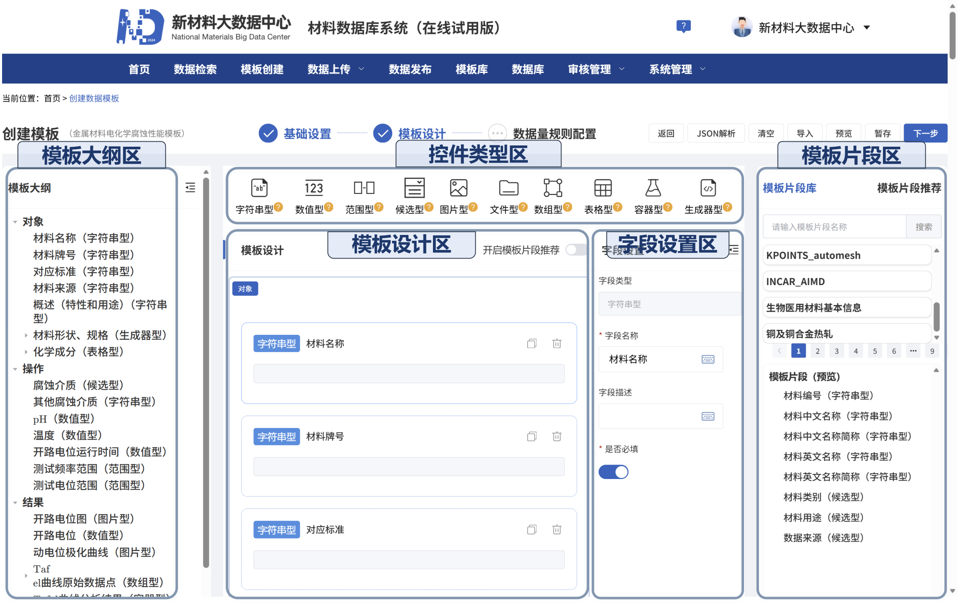Collapse the 对象 tree node in 模板大纲
Image resolution: width=958 pixels, height=605 pixels.
click(x=15, y=221)
